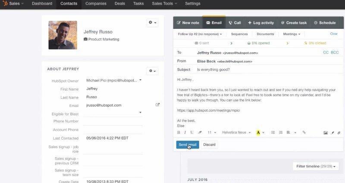Screen dimensions: 345x183
Task: Click the HubSpot sprocket logo
Action: tap(5, 4)
